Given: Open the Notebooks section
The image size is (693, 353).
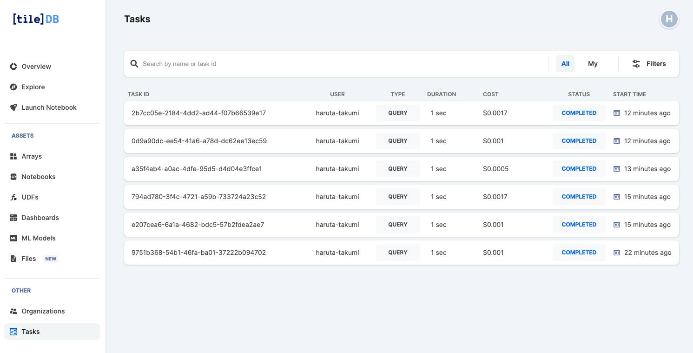Looking at the screenshot, I should pyautogui.click(x=38, y=177).
